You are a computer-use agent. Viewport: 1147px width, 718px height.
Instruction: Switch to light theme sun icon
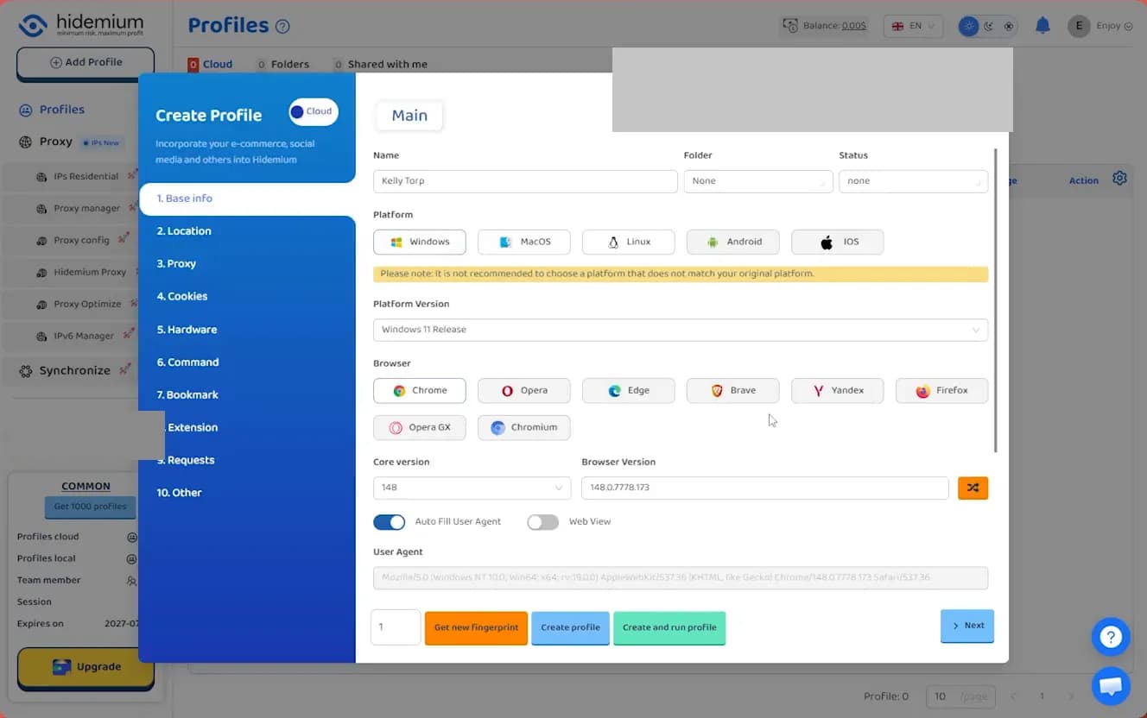pyautogui.click(x=969, y=26)
